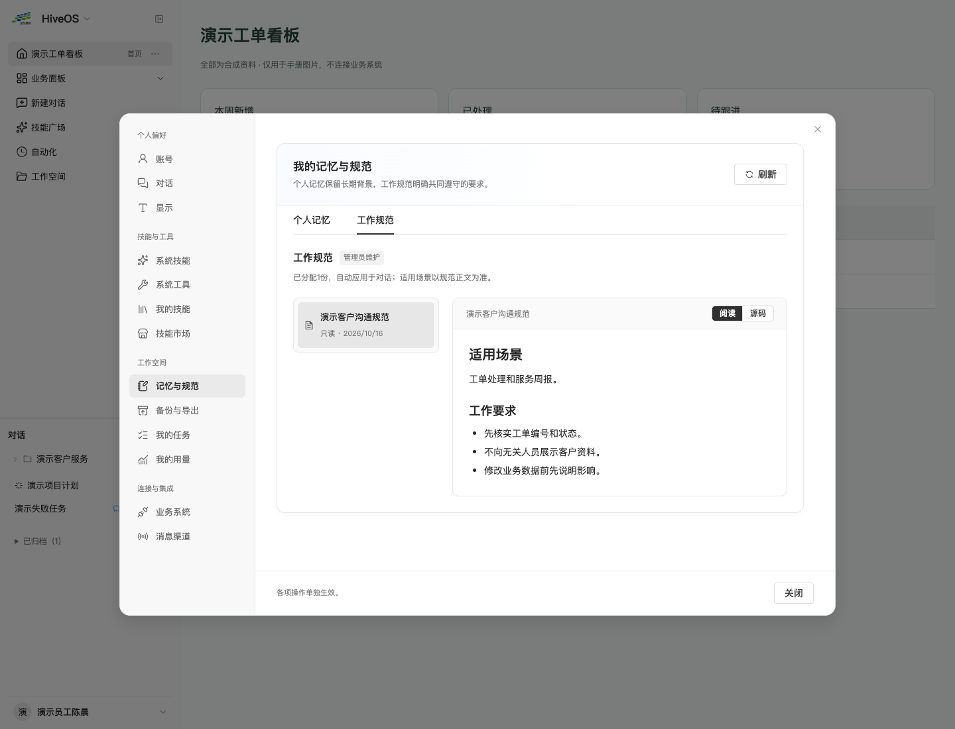This screenshot has width=955, height=729.
Task: Open 业务系统 plug item
Action: [187, 512]
